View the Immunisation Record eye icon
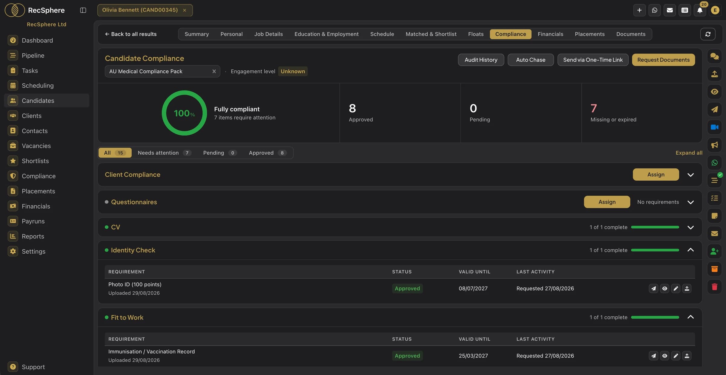Screen dimensions: 726x375 tap(664, 356)
